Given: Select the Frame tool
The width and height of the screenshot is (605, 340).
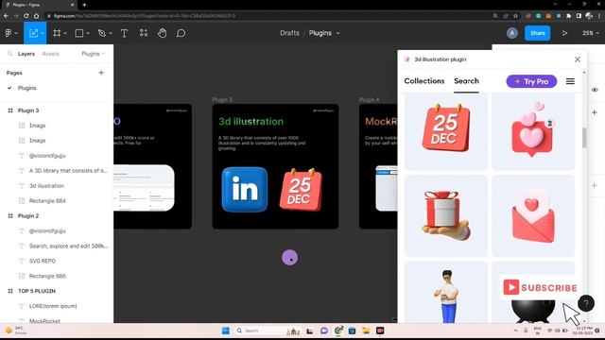Looking at the screenshot, I should [x=57, y=33].
